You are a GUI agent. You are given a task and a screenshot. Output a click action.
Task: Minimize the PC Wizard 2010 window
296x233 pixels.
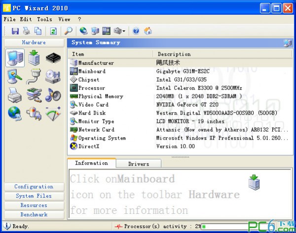click(264, 8)
